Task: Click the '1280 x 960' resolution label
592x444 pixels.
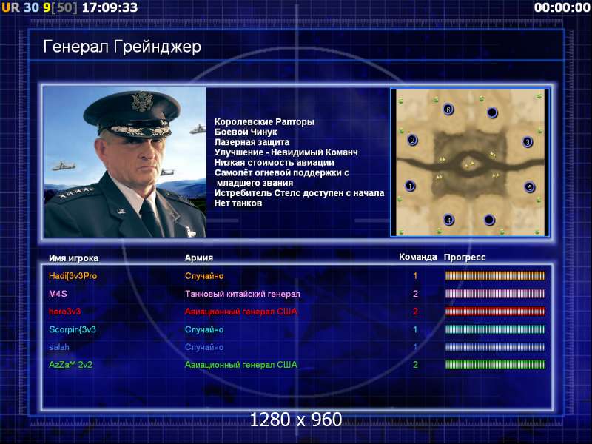Action: 295,420
